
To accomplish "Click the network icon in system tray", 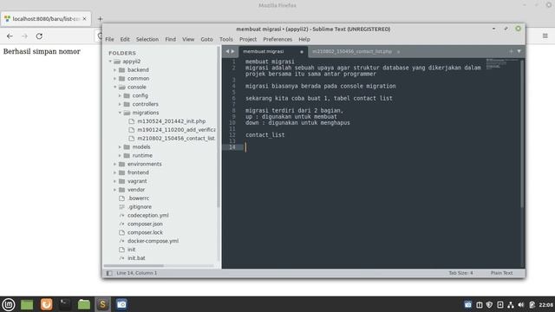I will point(511,304).
